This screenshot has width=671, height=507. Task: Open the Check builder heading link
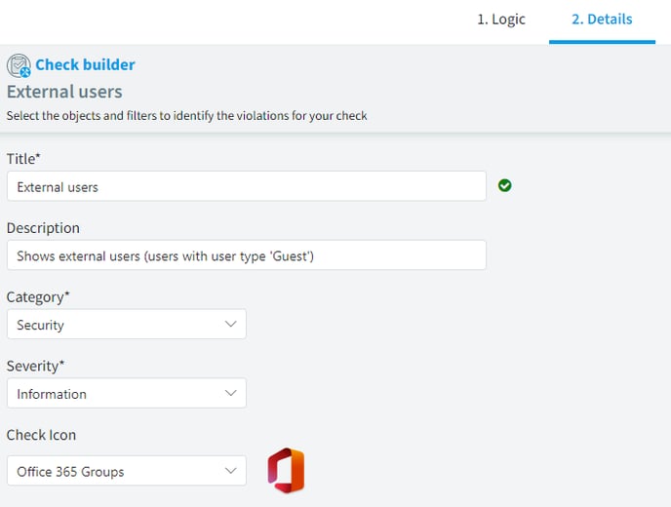[85, 64]
